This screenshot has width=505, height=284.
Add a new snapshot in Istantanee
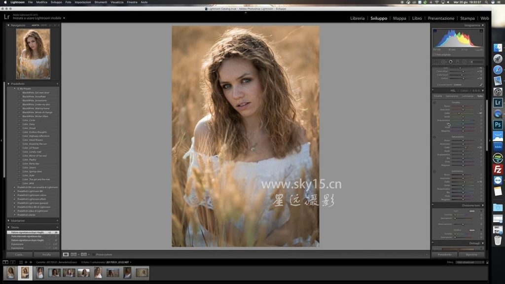click(57, 220)
